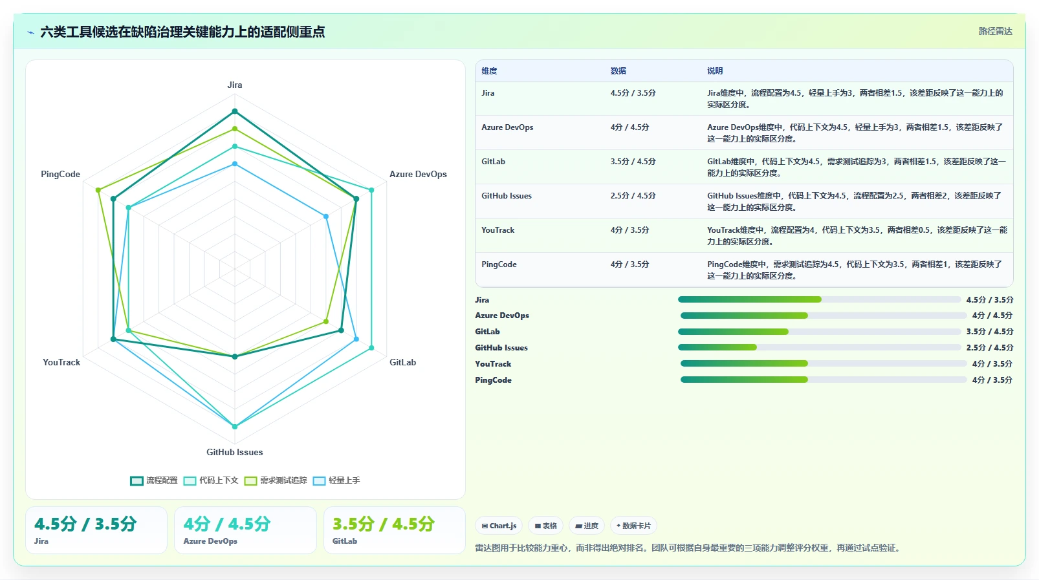The height and width of the screenshot is (580, 1039).
Task: Toggle the 轻量上手 legend series
Action: point(336,480)
